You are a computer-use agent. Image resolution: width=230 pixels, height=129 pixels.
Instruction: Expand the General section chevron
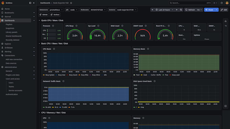34,71
